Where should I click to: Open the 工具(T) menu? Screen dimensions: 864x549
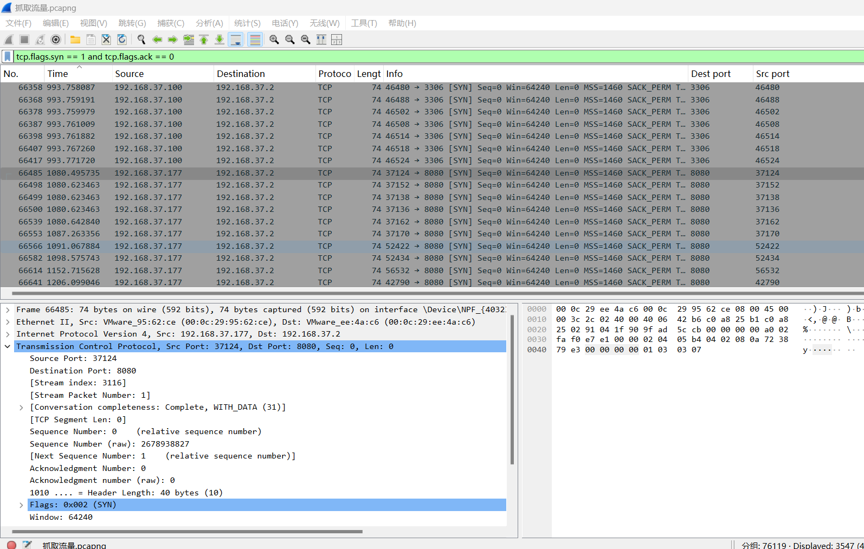[x=364, y=23]
